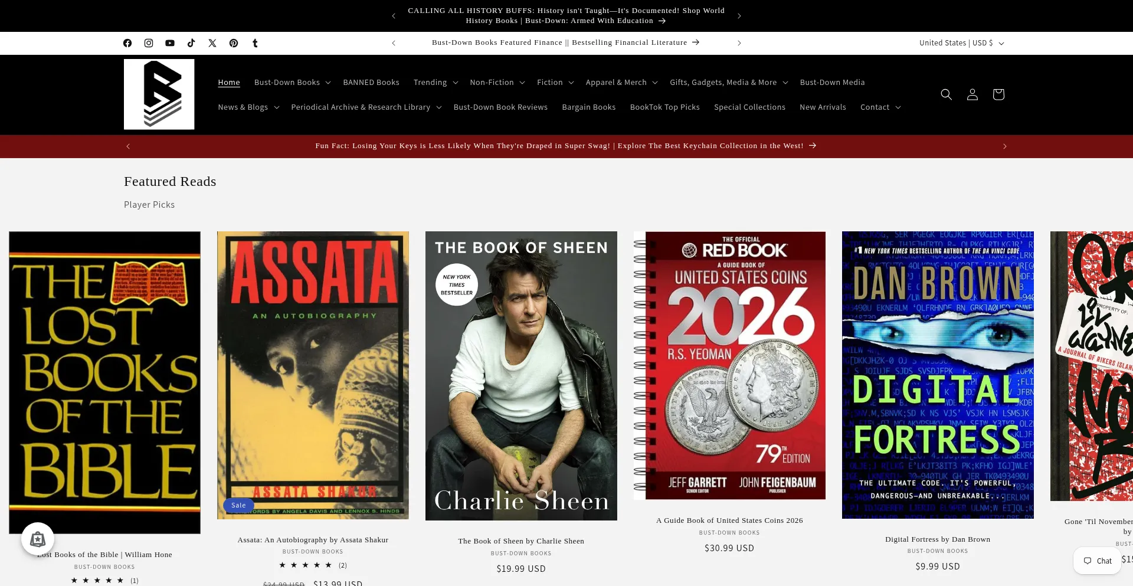Open Bust-Down Media page

(x=832, y=83)
